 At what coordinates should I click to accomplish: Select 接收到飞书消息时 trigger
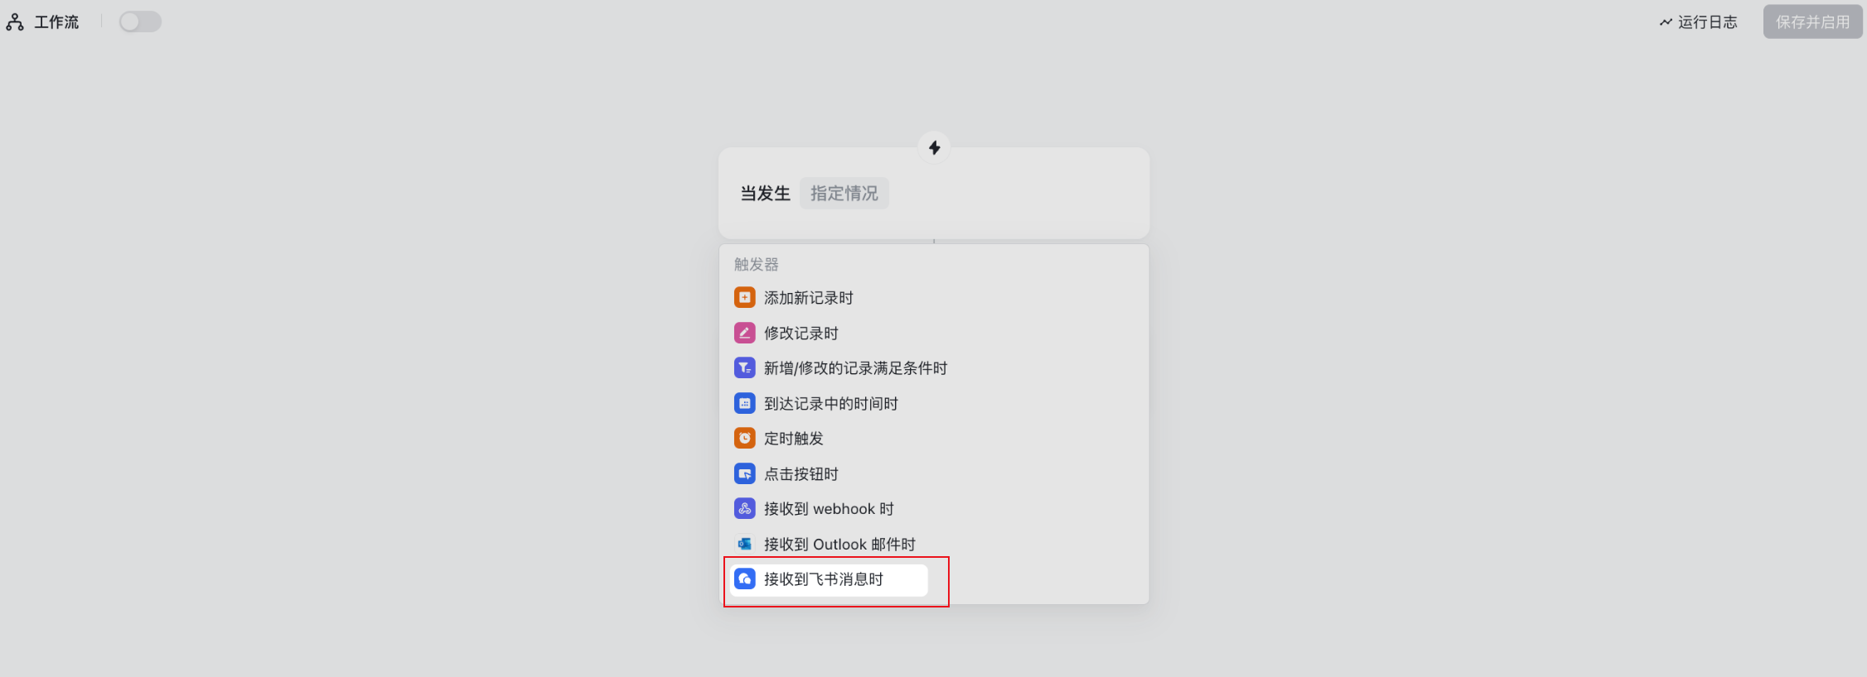(829, 579)
